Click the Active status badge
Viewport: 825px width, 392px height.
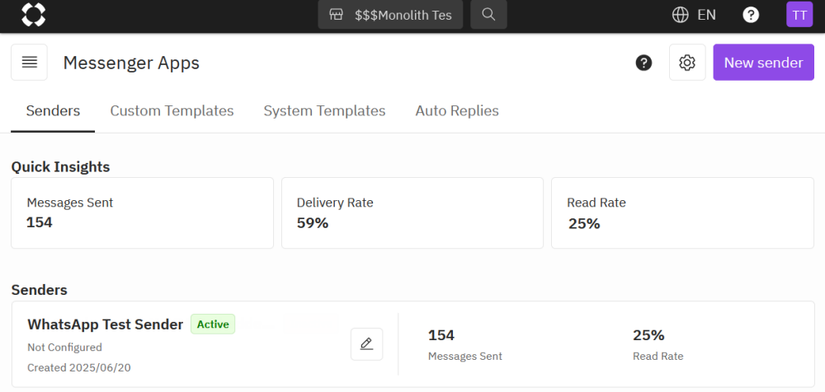click(x=213, y=324)
